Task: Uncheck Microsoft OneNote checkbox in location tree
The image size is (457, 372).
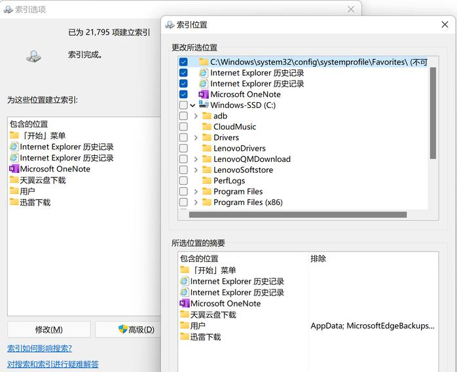Action: 183,94
